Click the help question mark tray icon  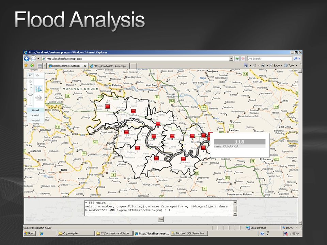[262, 233]
